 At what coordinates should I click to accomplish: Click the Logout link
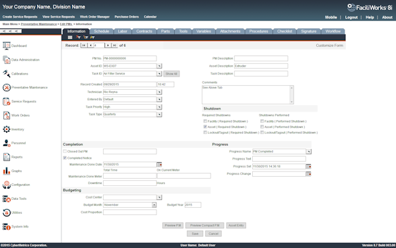click(x=351, y=17)
